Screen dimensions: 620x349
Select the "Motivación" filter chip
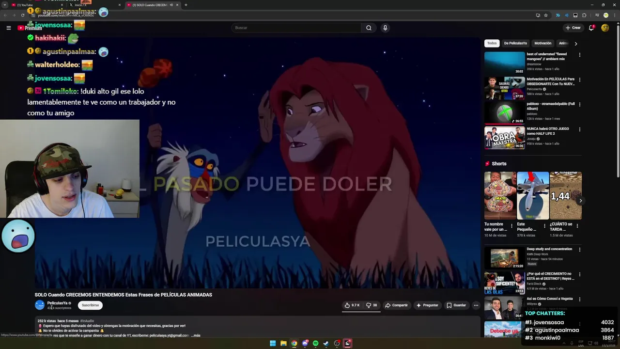pyautogui.click(x=542, y=43)
